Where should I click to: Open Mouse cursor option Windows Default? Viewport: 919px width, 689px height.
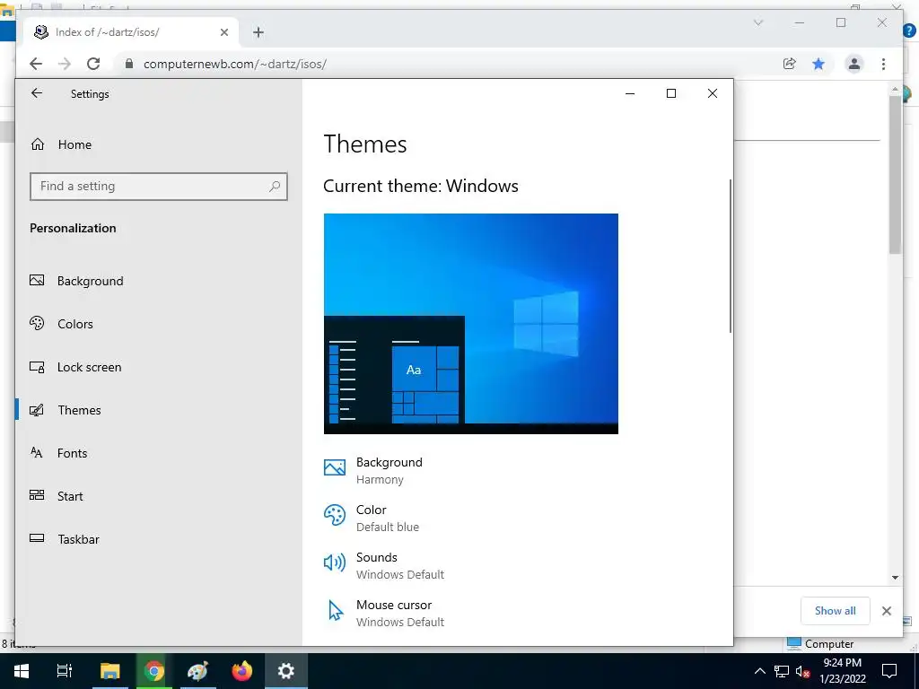pos(384,613)
